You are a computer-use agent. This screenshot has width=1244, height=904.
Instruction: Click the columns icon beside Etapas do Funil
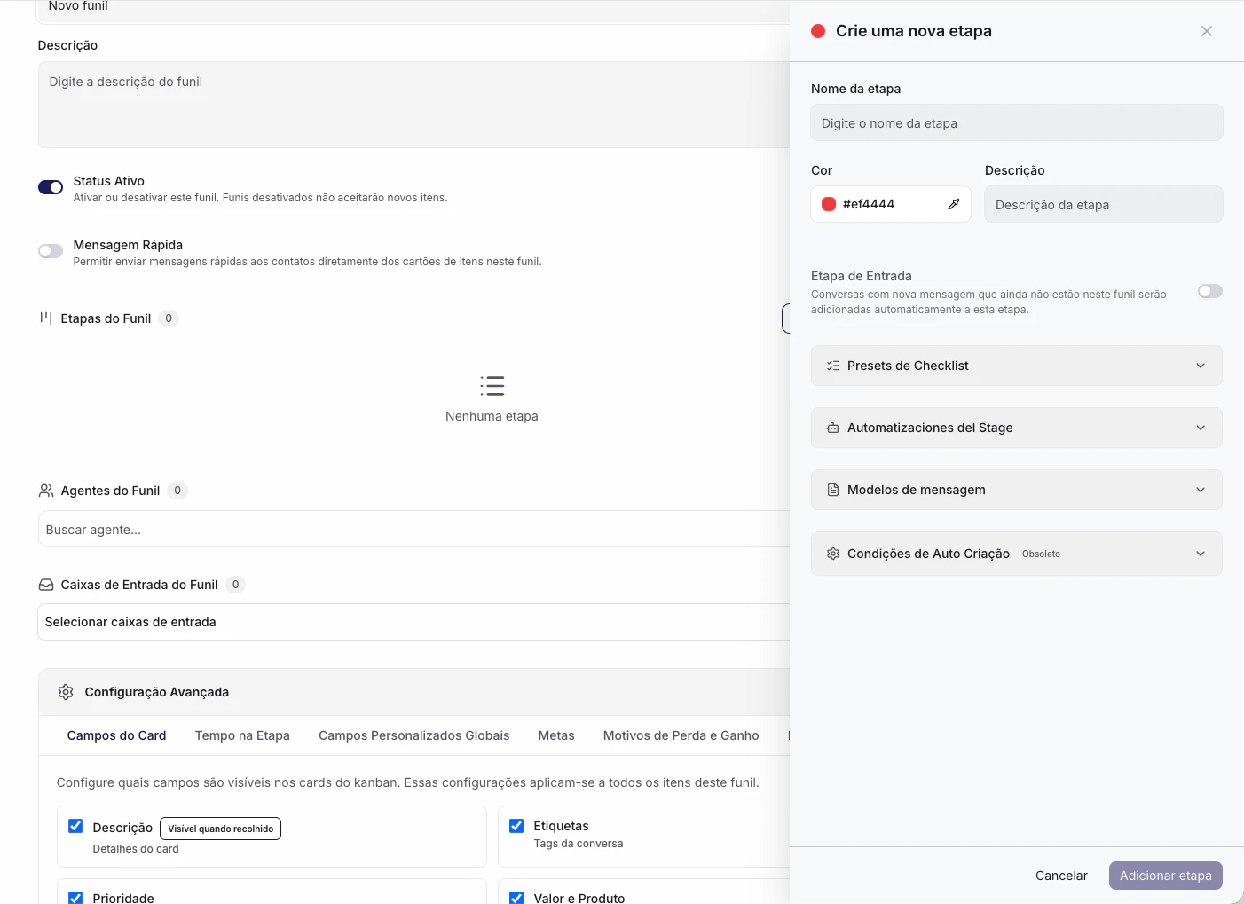tap(46, 318)
